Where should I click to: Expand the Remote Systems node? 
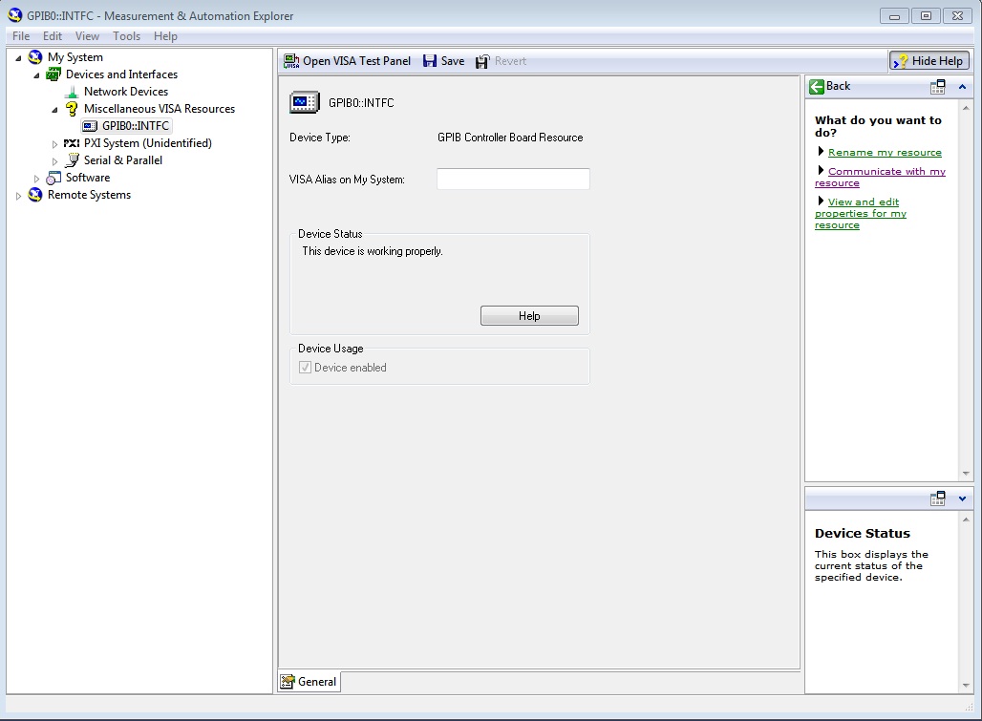(x=18, y=196)
